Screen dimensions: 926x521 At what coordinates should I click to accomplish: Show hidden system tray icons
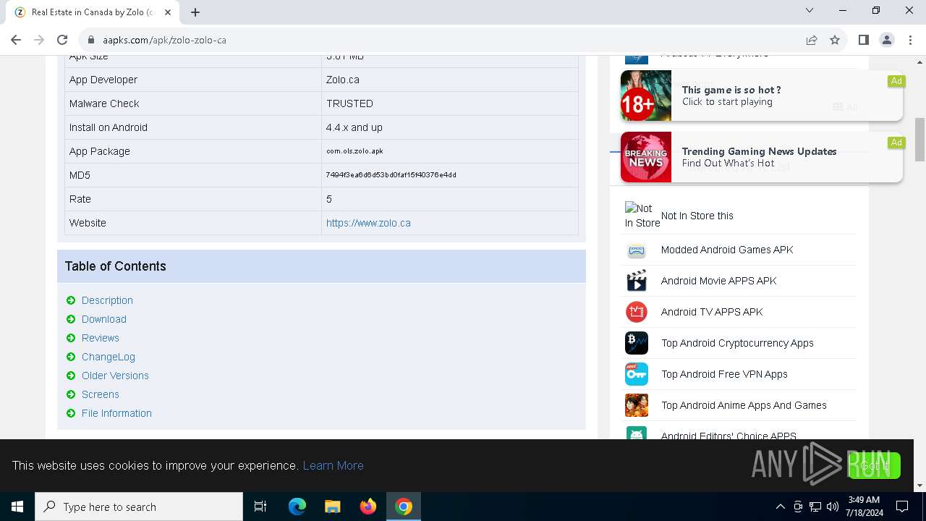[x=781, y=507]
